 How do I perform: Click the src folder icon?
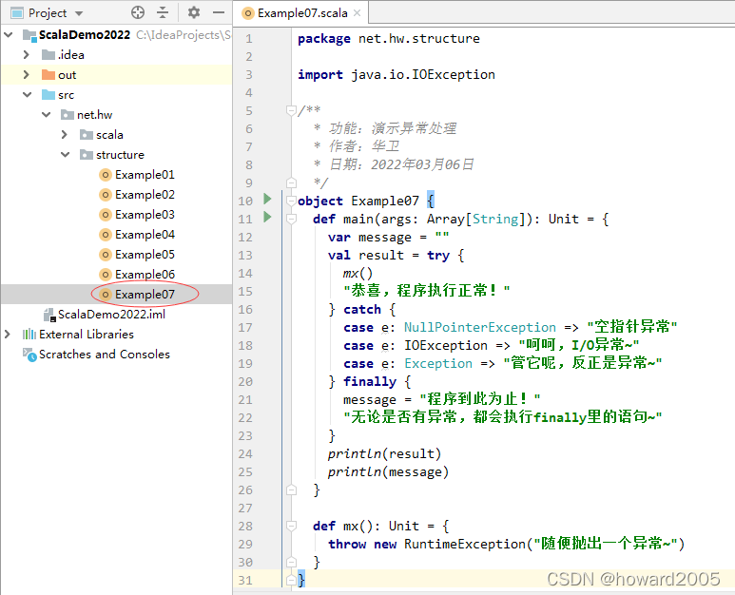pyautogui.click(x=48, y=95)
